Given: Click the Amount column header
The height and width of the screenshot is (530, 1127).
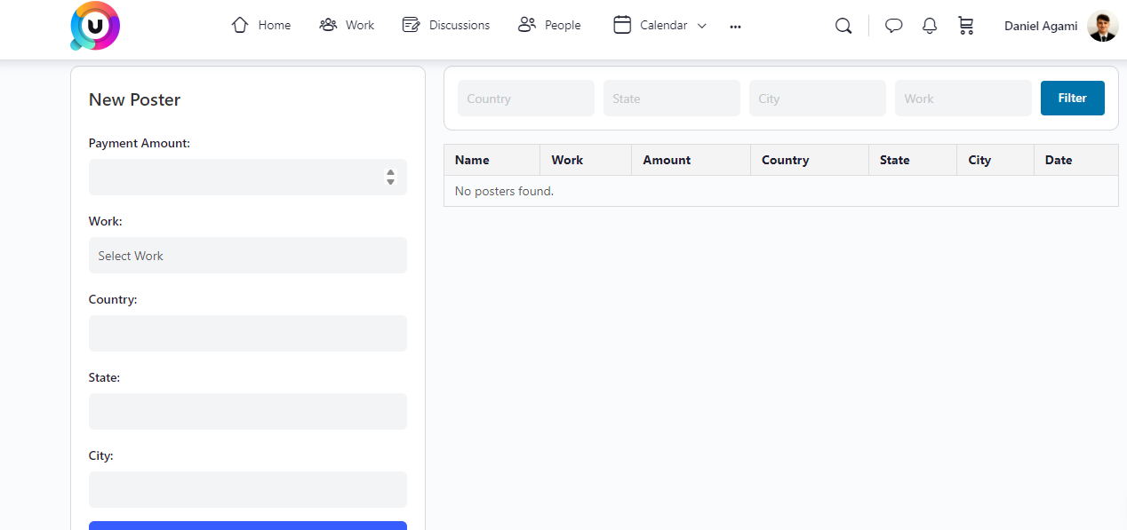Looking at the screenshot, I should click(691, 160).
